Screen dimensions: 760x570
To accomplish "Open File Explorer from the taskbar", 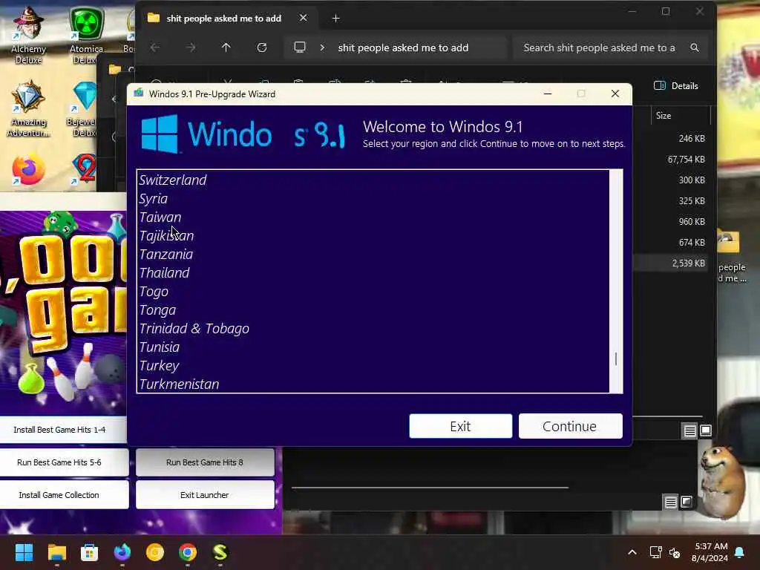I will click(56, 552).
